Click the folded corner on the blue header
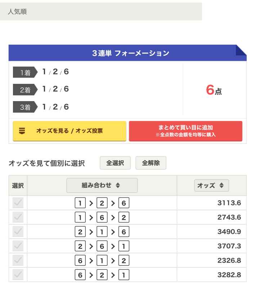Viewport: 269px width, 290px height. click(x=241, y=50)
